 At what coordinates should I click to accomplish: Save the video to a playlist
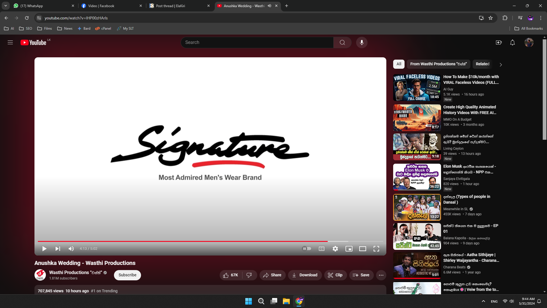(x=361, y=275)
